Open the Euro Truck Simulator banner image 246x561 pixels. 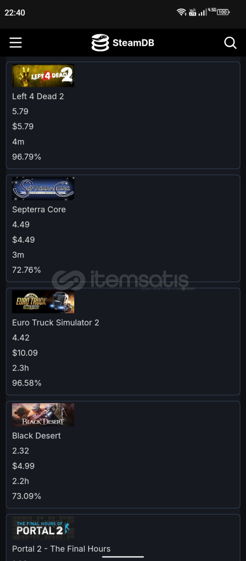point(43,302)
